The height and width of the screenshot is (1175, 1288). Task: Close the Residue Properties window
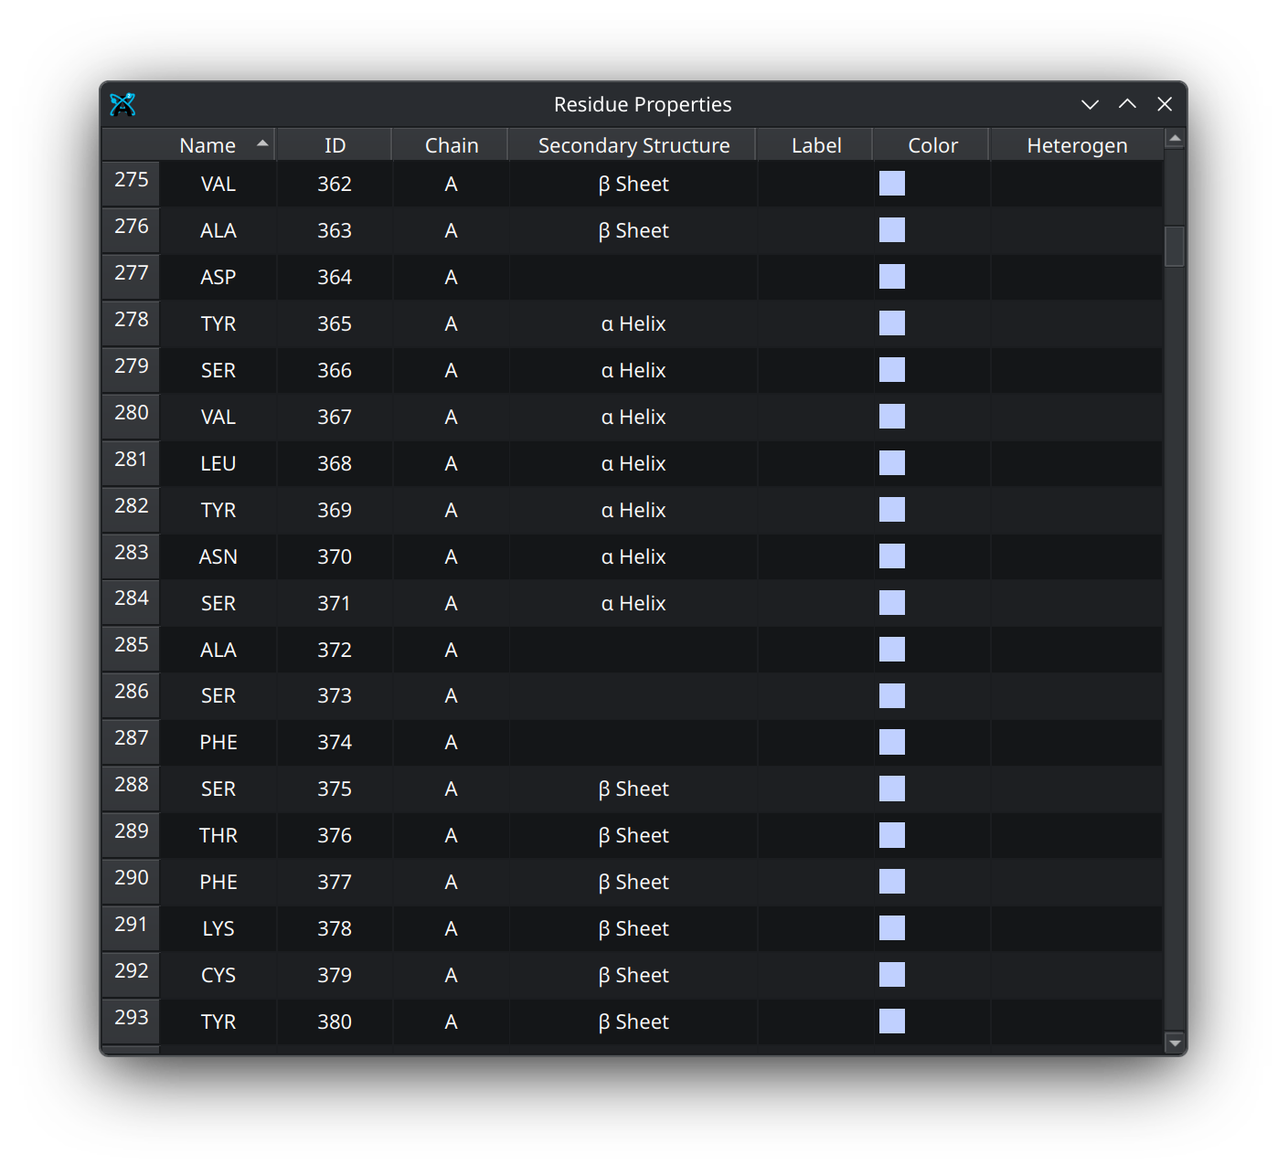(1165, 104)
